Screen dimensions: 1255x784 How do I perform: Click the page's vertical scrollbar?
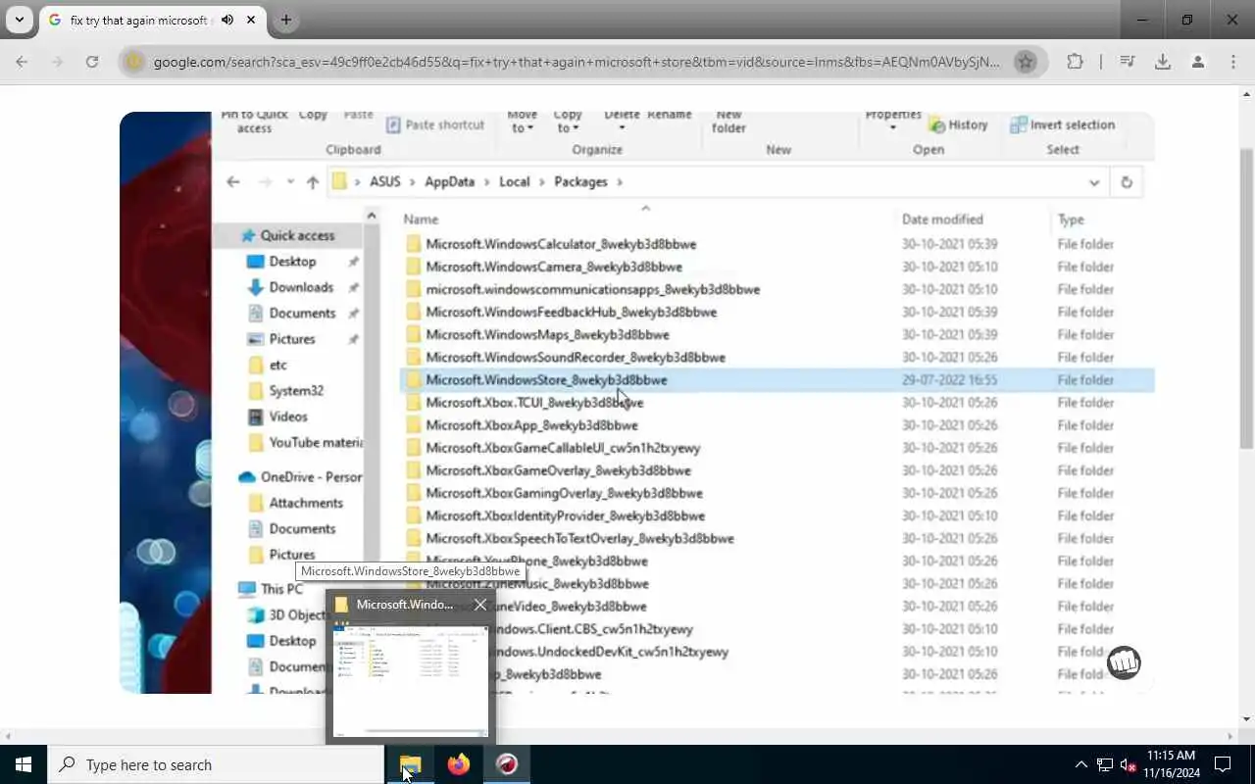tap(1246, 299)
